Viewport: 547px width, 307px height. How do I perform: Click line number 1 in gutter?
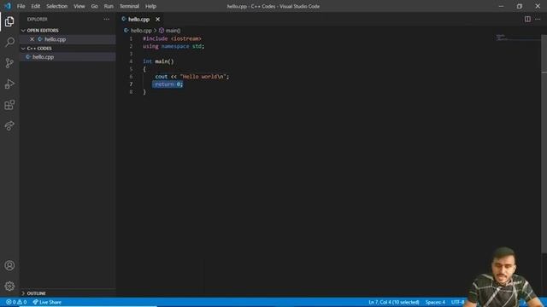pyautogui.click(x=131, y=38)
